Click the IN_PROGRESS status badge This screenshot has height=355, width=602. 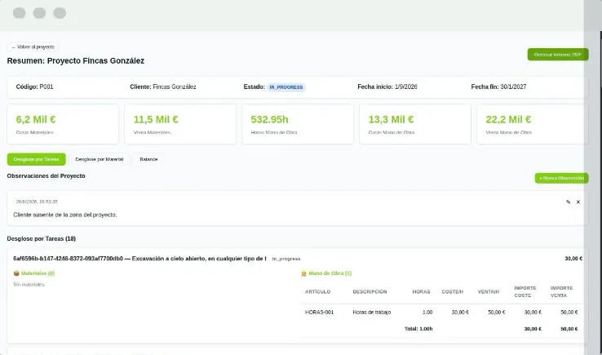click(x=286, y=87)
